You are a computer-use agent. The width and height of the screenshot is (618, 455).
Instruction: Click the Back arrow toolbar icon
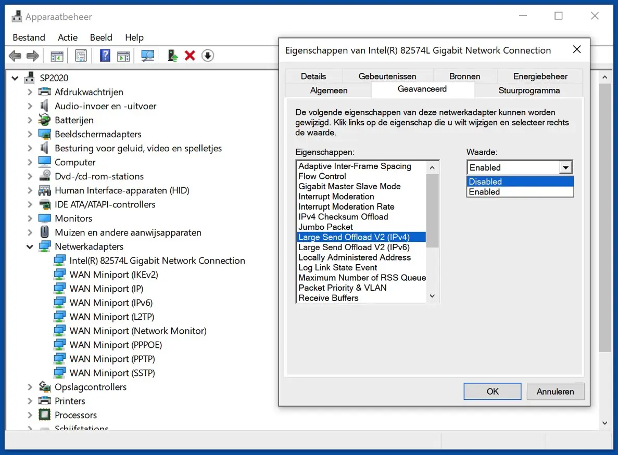coord(15,56)
